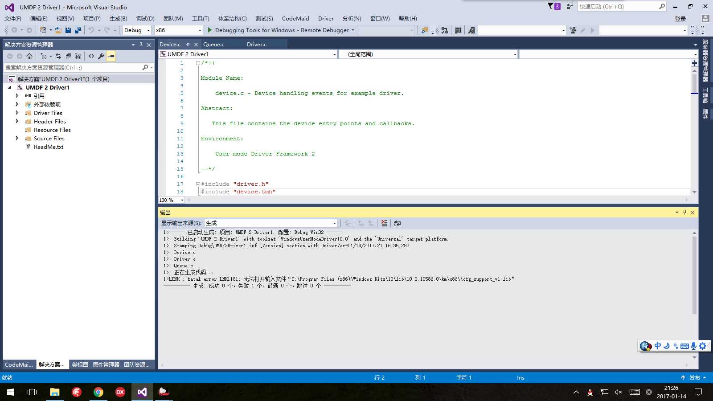
Task: Select ReadMe.txt in Solution Explorer
Action: click(49, 147)
